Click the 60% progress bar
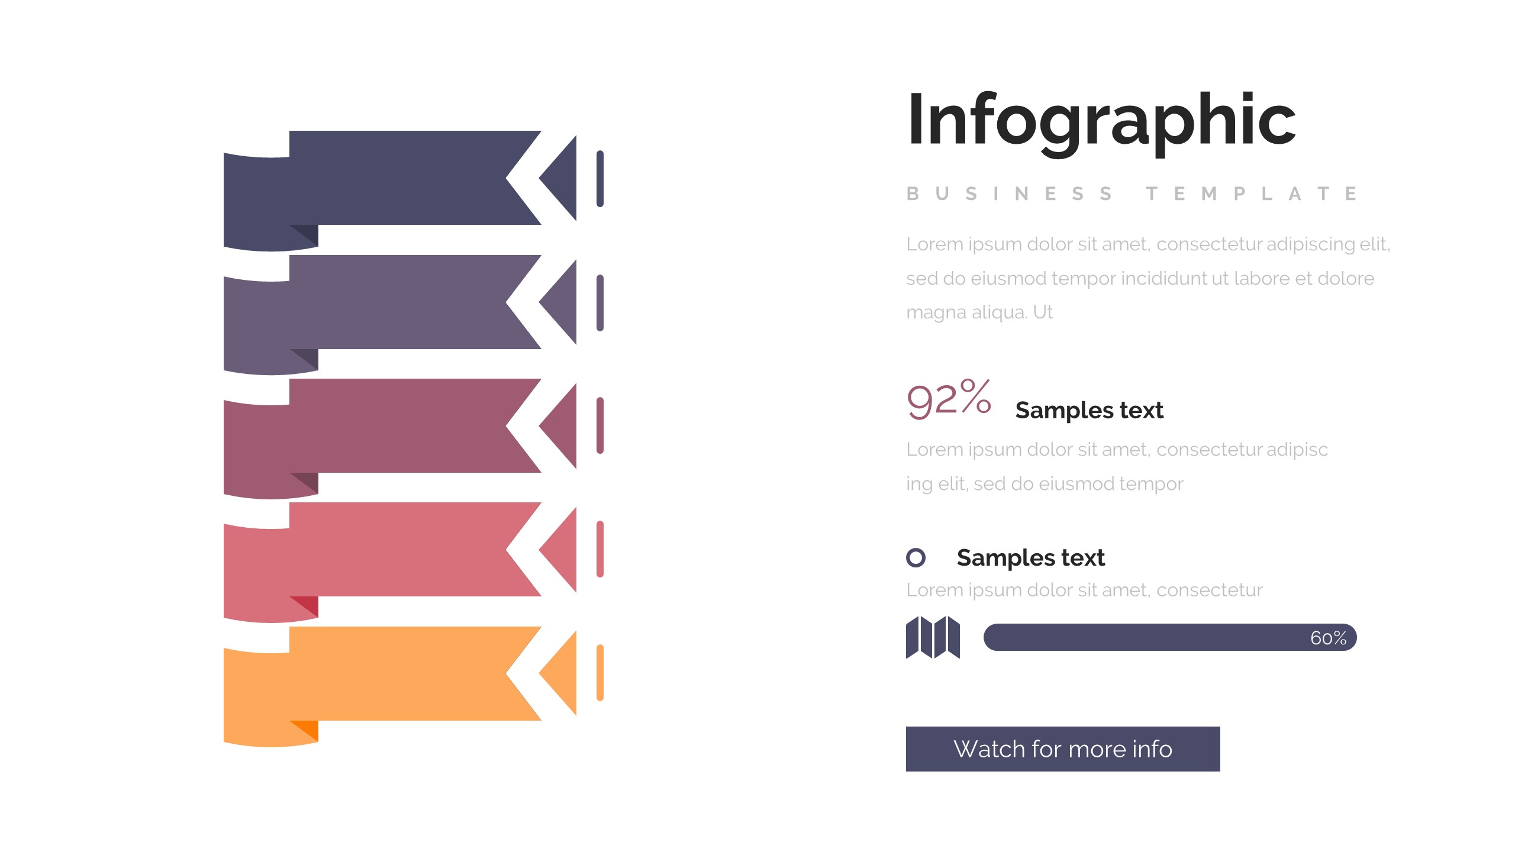The width and height of the screenshot is (1515, 852). [1169, 637]
